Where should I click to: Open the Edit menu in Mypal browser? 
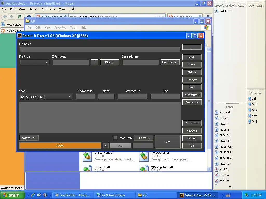(x=12, y=9)
